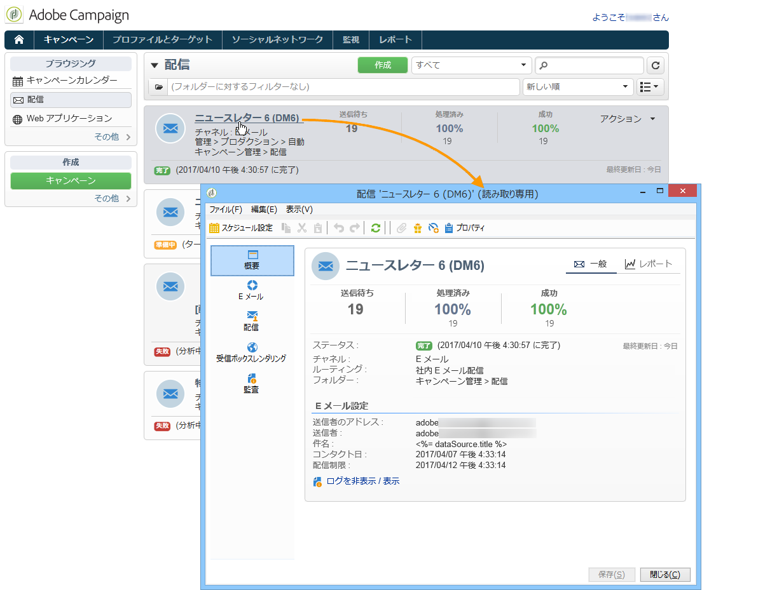The height and width of the screenshot is (590, 784).
Task: Open Web アプリケーション in the sidebar
Action: pos(71,119)
